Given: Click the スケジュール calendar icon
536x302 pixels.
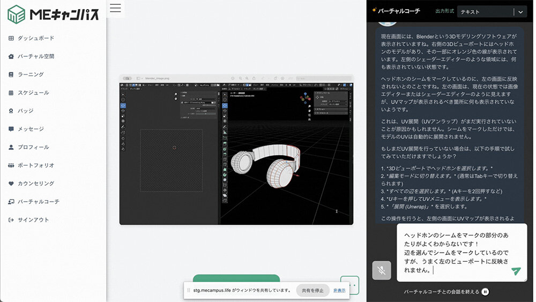Looking at the screenshot, I should (11, 93).
